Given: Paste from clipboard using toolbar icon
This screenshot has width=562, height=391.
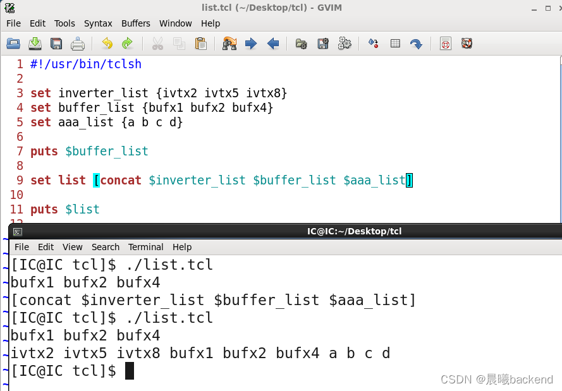Looking at the screenshot, I should 201,44.
